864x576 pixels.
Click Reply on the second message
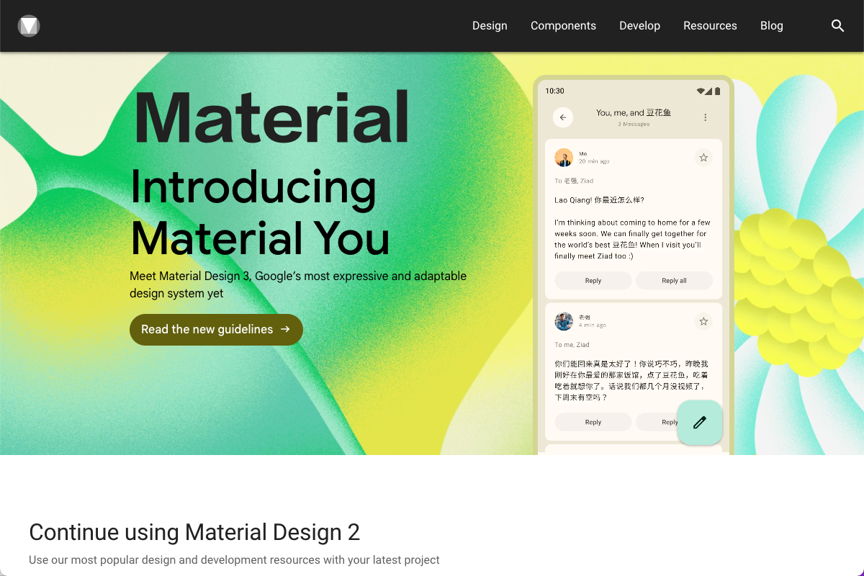tap(593, 423)
